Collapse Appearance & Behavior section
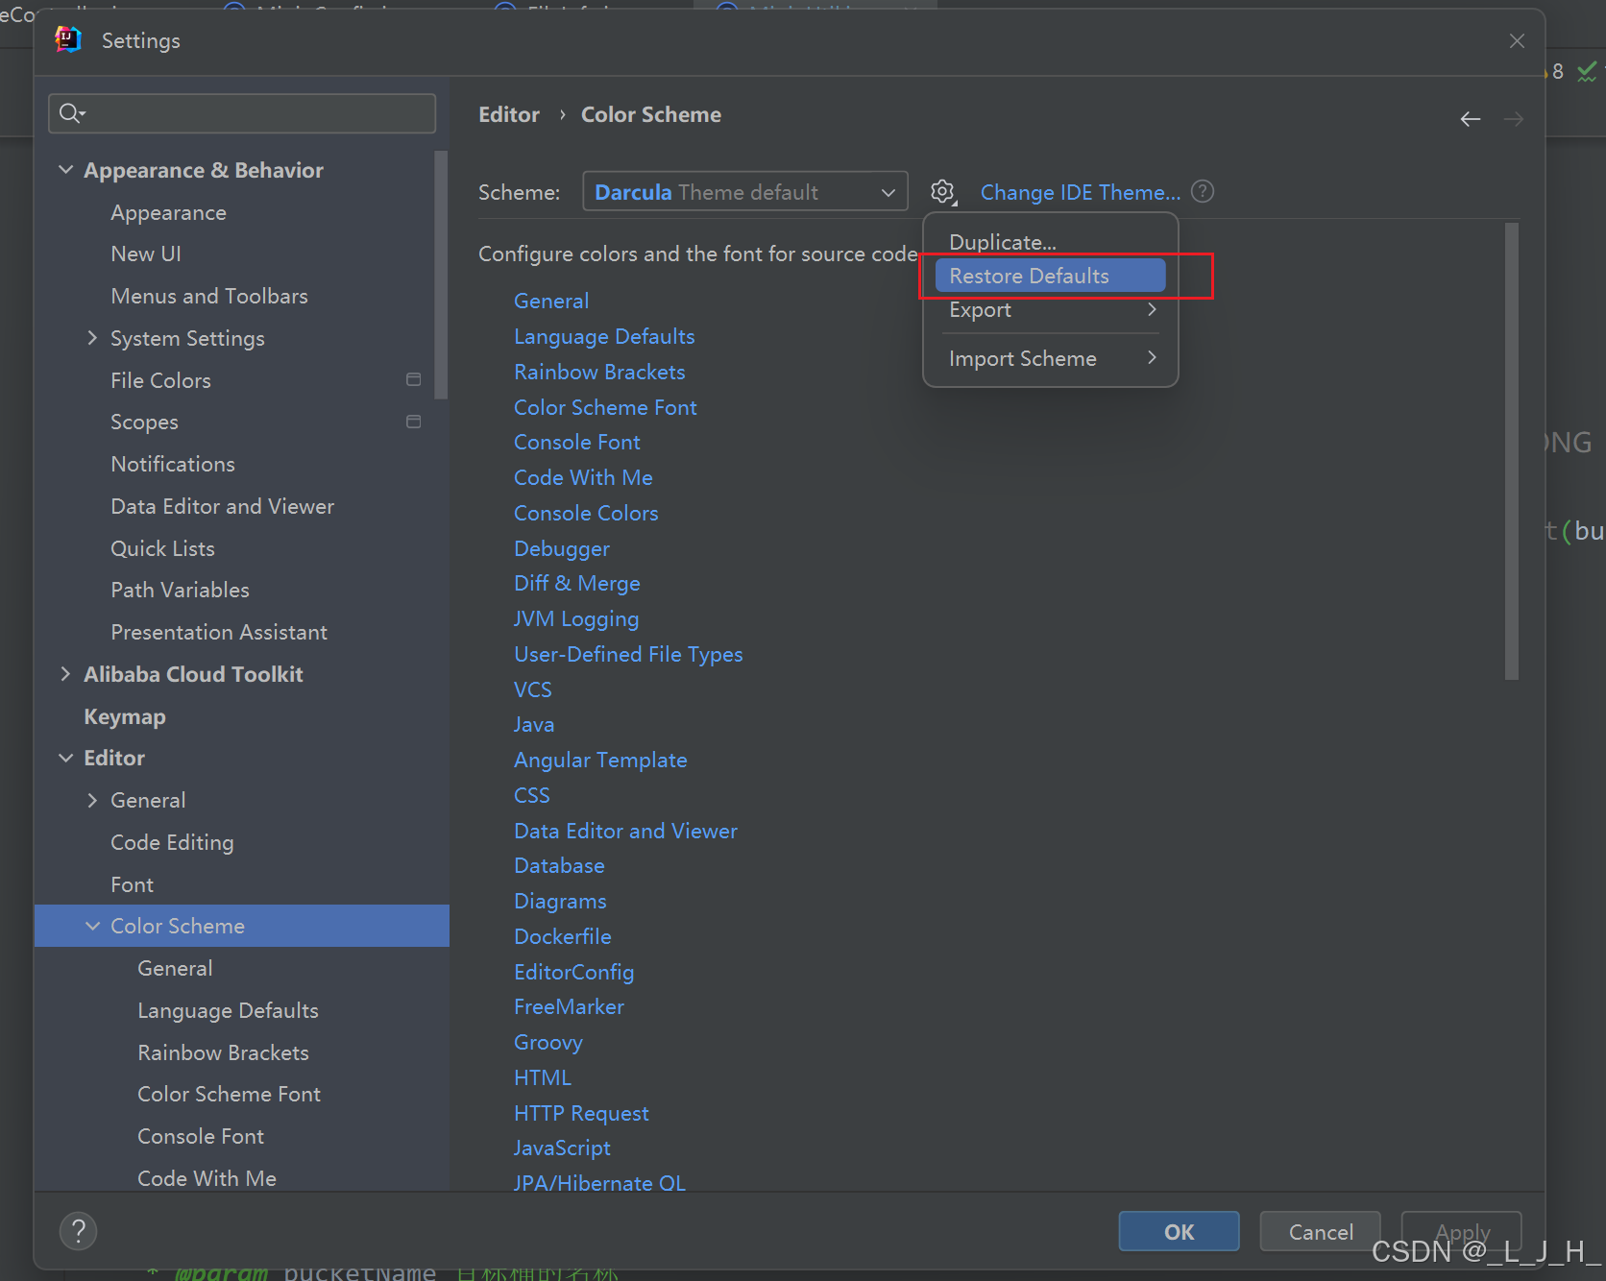The width and height of the screenshot is (1606, 1281). point(65,170)
